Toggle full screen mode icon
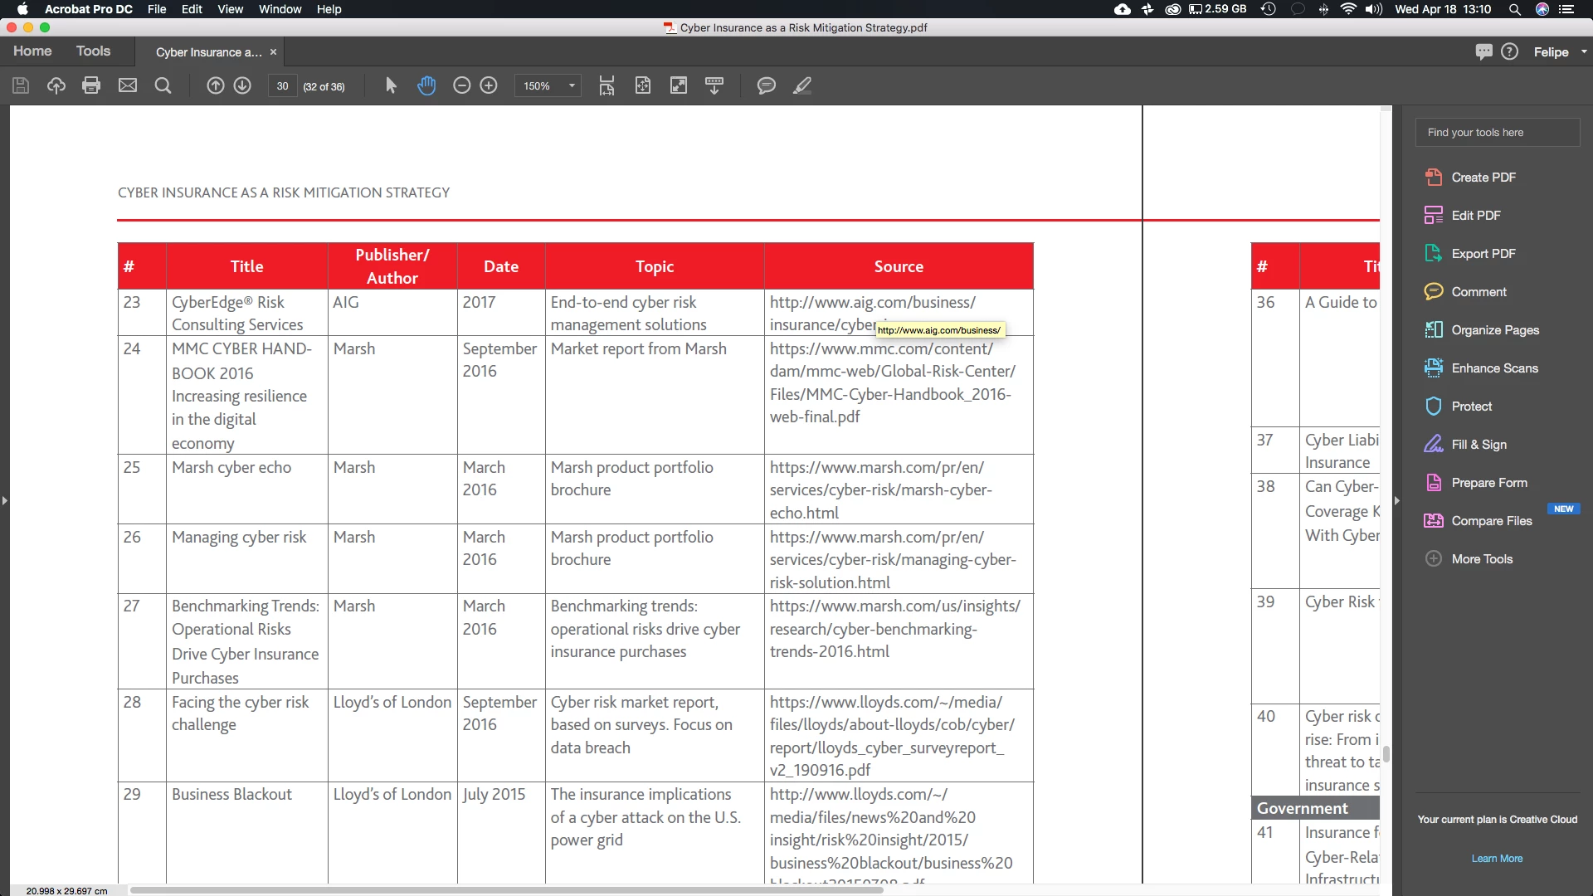Screen dimensions: 1593x896 point(678,85)
